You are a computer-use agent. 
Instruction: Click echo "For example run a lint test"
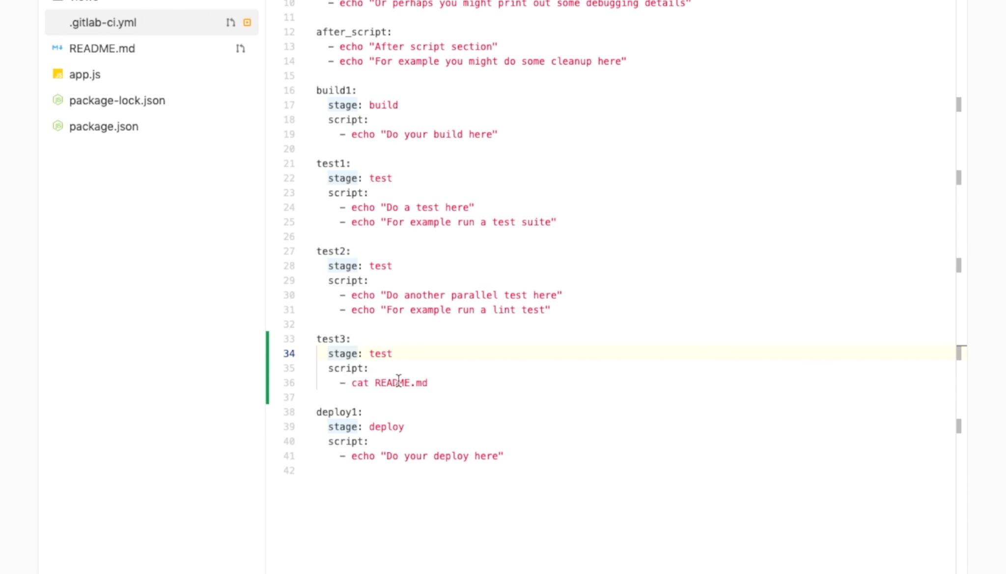(450, 310)
